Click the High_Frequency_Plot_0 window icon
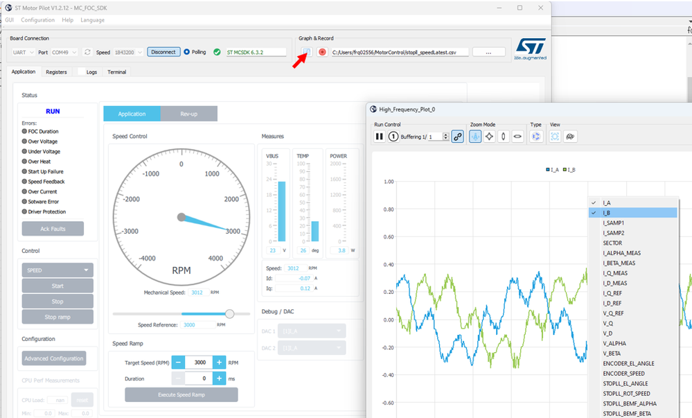The image size is (692, 418). 373,109
